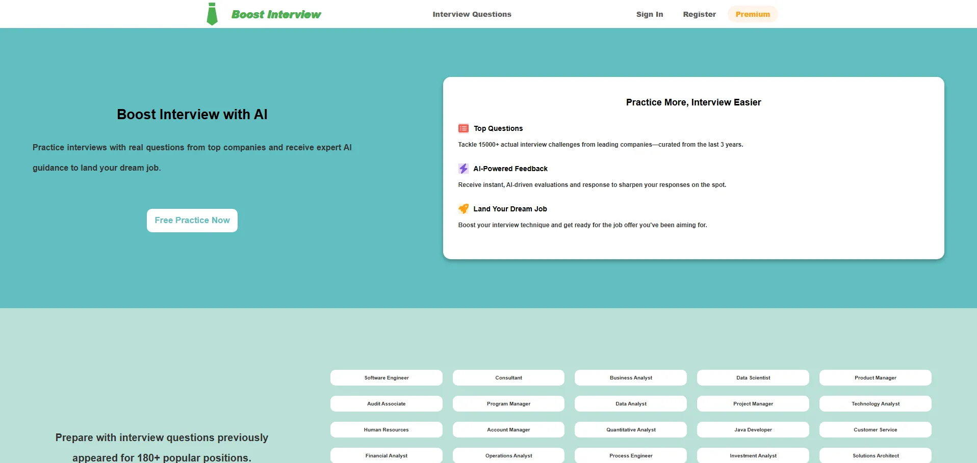Open the Register link
The width and height of the screenshot is (977, 463).
coord(699,14)
